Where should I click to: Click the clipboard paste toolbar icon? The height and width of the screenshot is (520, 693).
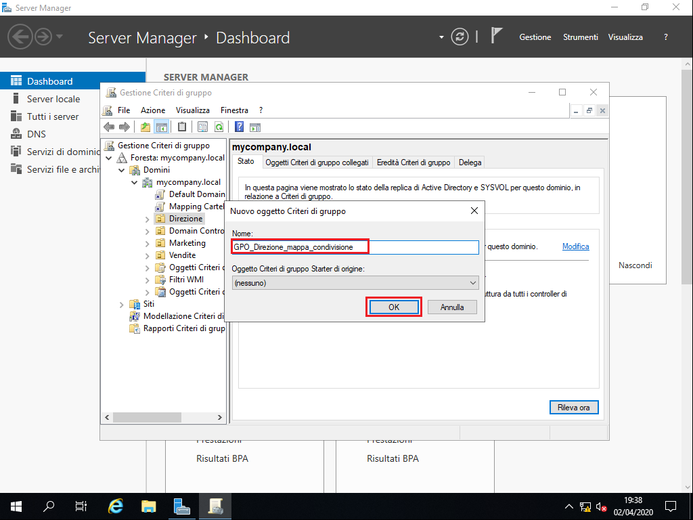click(x=181, y=127)
